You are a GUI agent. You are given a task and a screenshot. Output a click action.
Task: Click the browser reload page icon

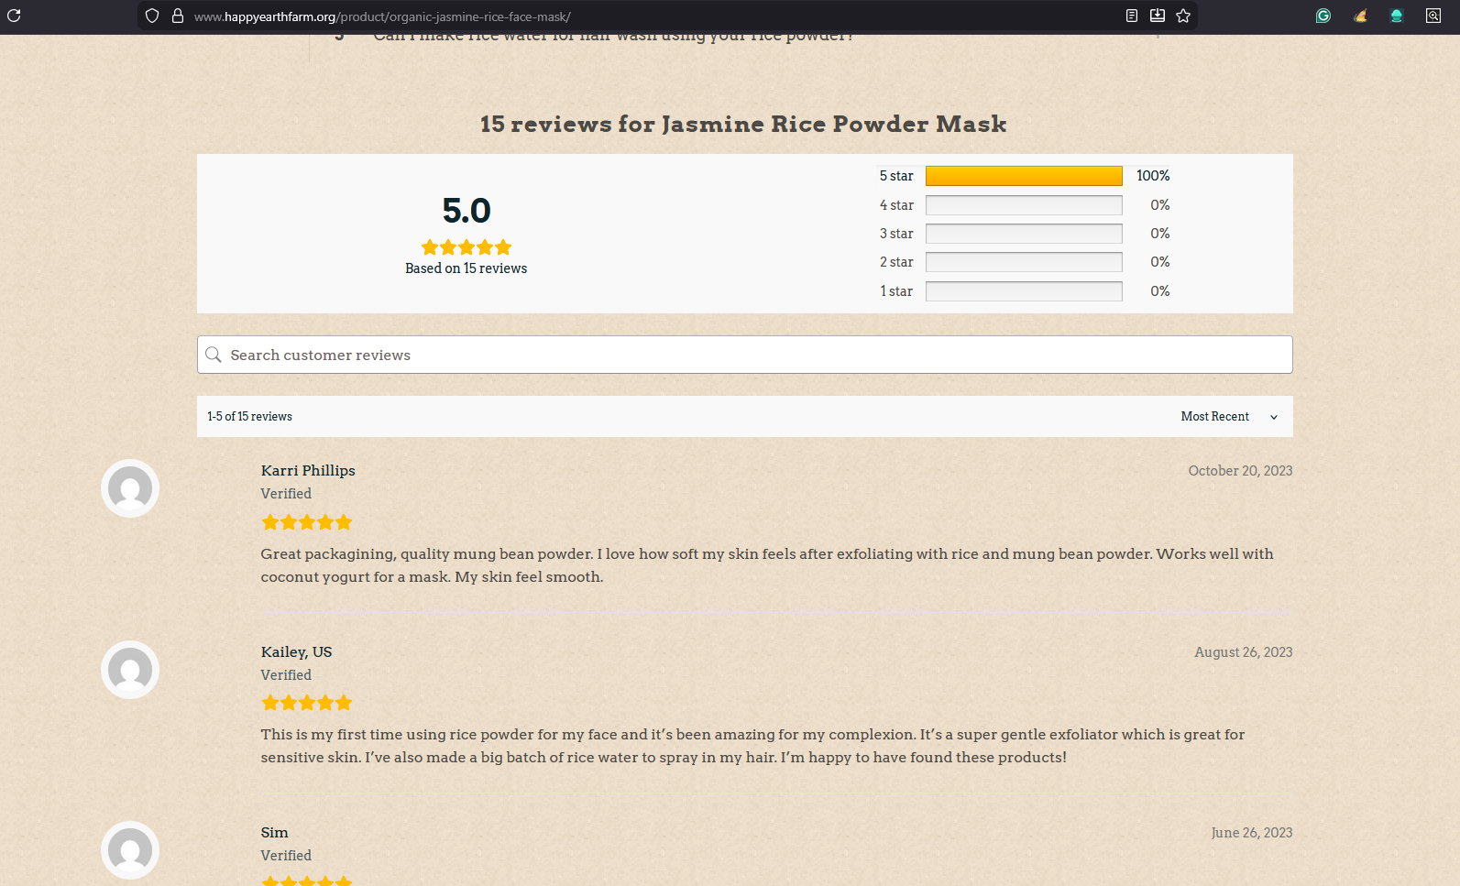coord(14,16)
